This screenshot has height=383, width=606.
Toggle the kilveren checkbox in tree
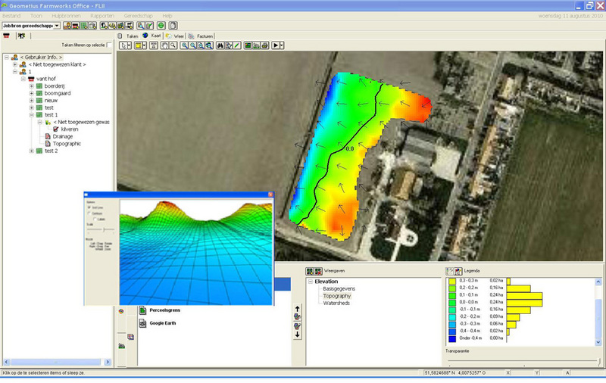point(56,129)
